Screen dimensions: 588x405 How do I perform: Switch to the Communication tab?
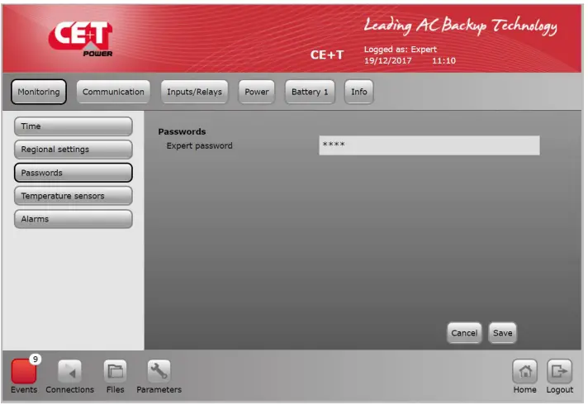(x=113, y=92)
